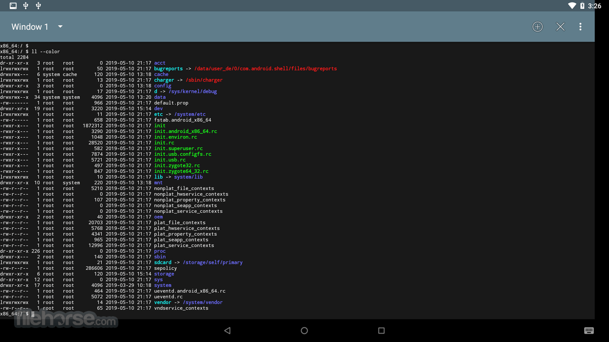Click the 'charger' symlink name

[x=164, y=80]
